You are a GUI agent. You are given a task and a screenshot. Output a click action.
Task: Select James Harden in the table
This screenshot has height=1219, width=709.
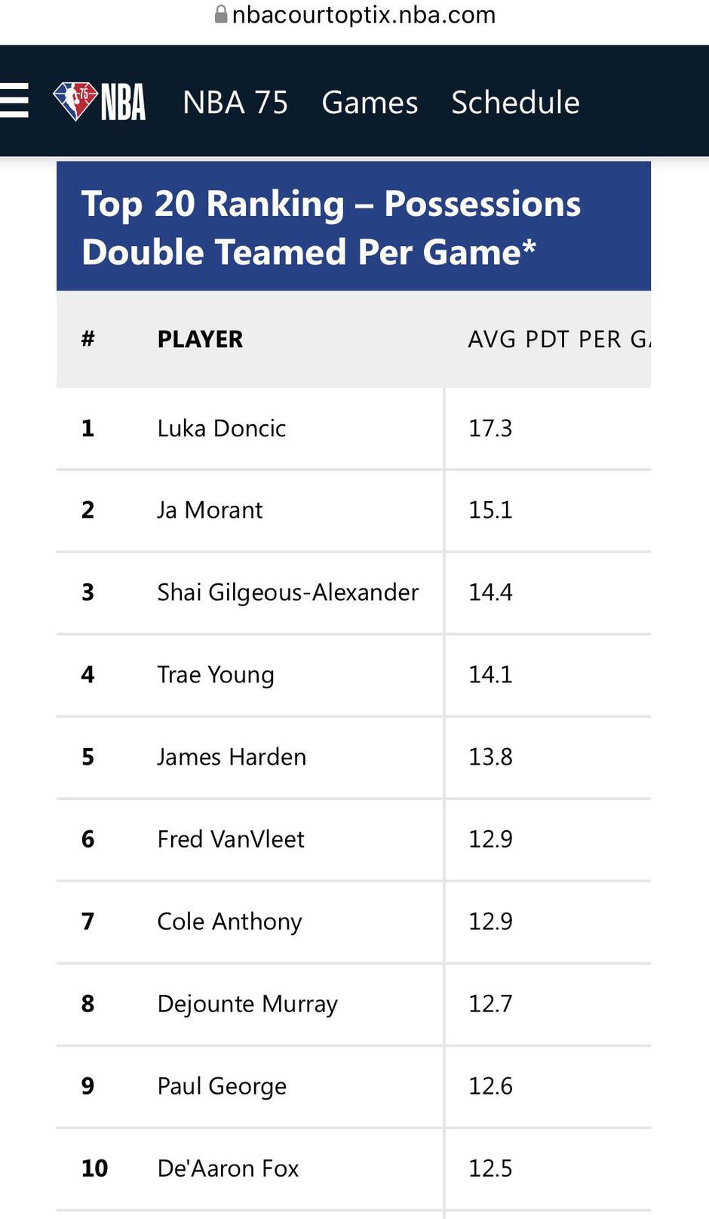click(x=232, y=757)
